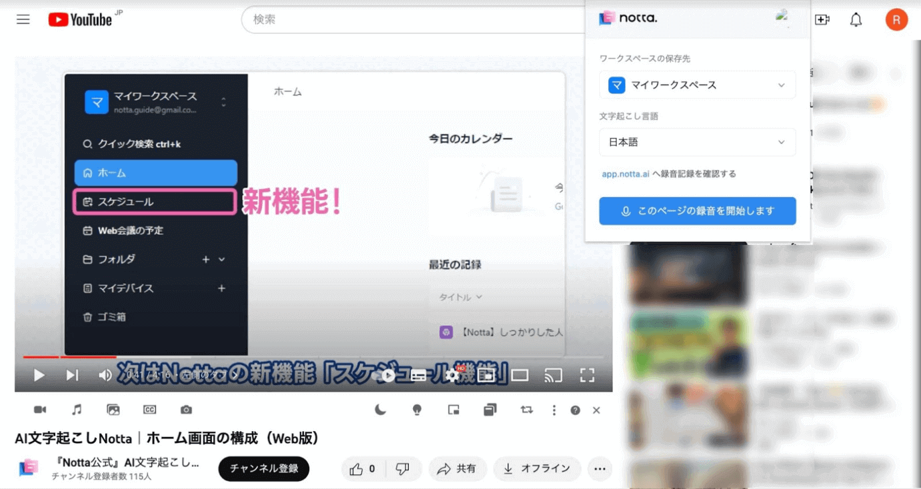Toggle the moon night-mode icon

pos(381,410)
